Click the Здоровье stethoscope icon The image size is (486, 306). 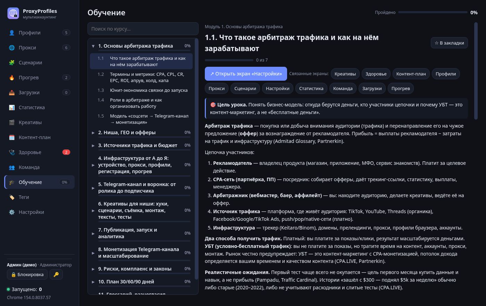(x=12, y=152)
